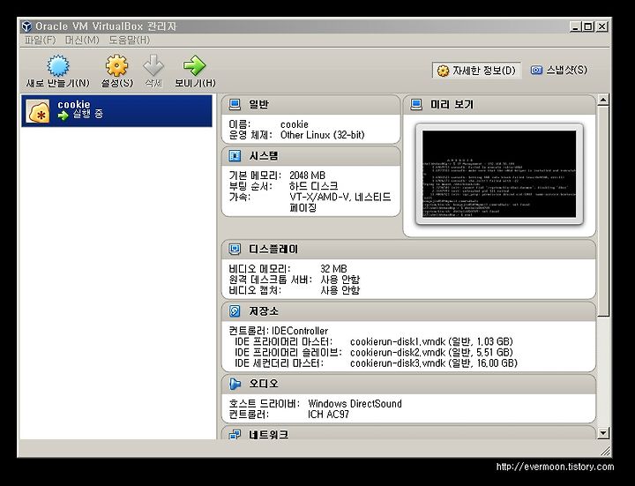Open the File (파일) menu
635x486 pixels.
40,40
